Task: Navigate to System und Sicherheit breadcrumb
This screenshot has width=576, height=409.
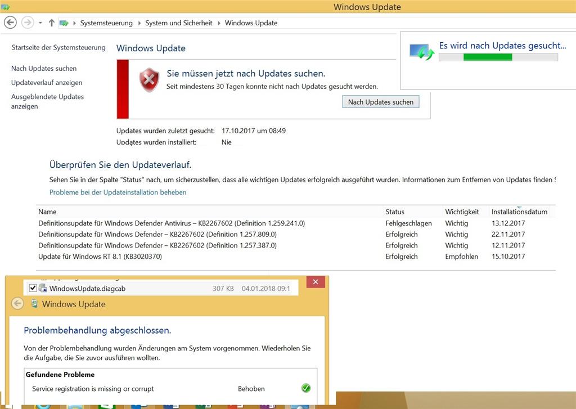Action: (178, 23)
